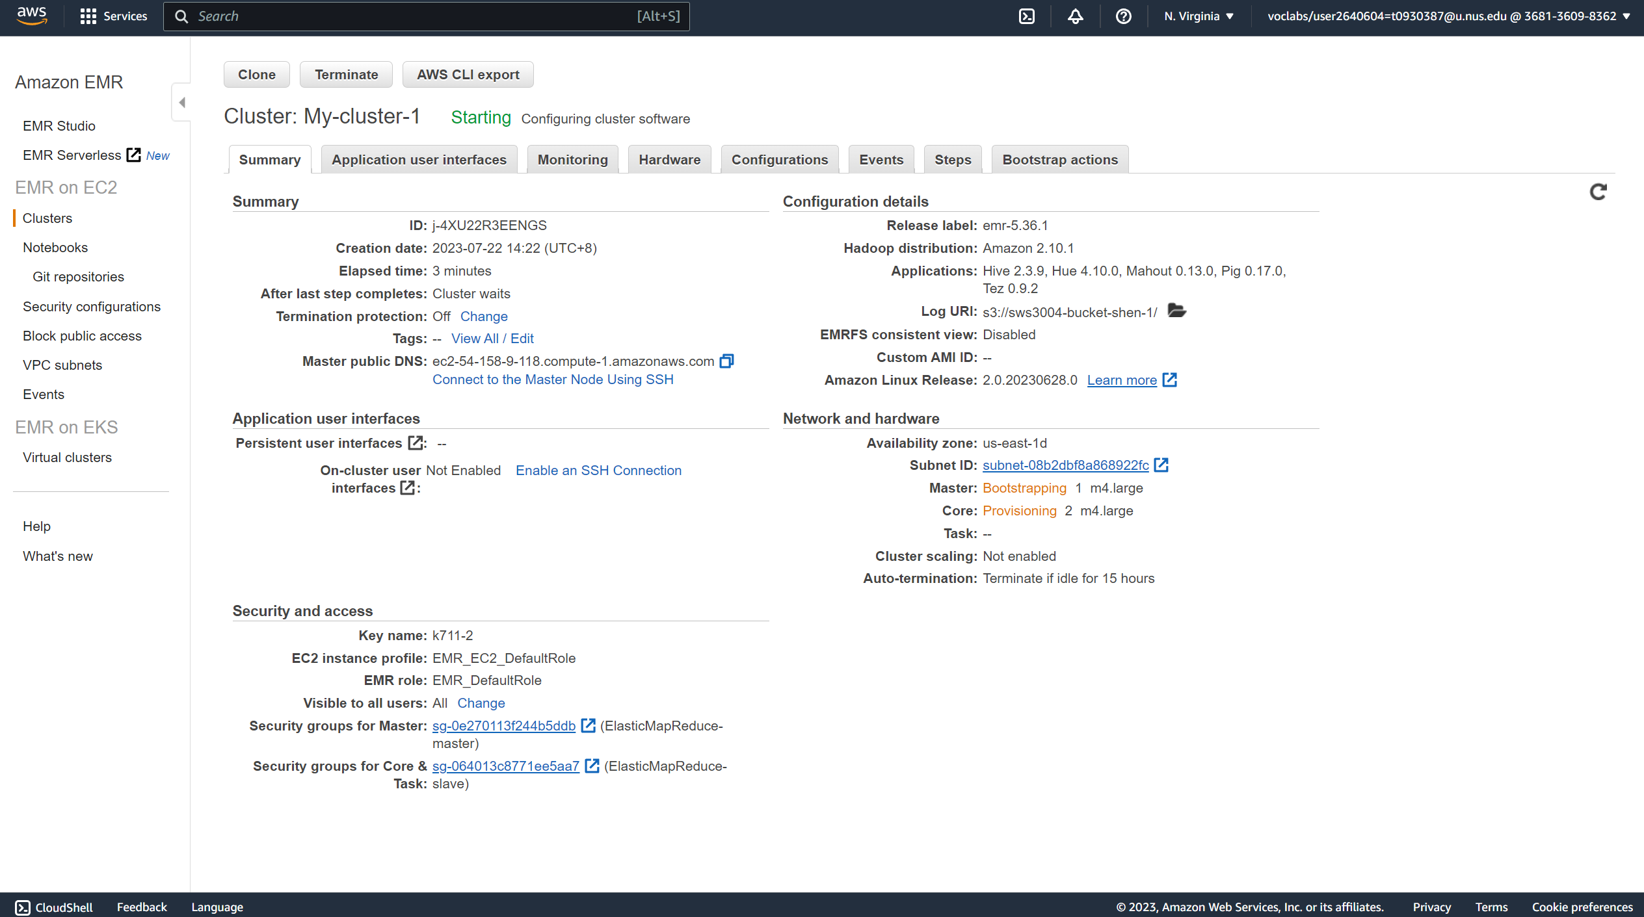Click the AWS CLI export button

pos(468,75)
